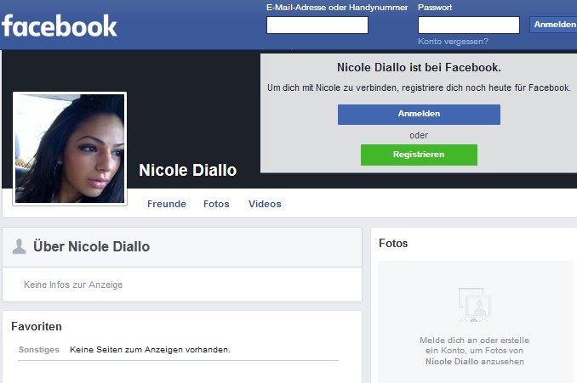
Task: Open Nicole Diallo's profile picture
Action: coord(70,149)
